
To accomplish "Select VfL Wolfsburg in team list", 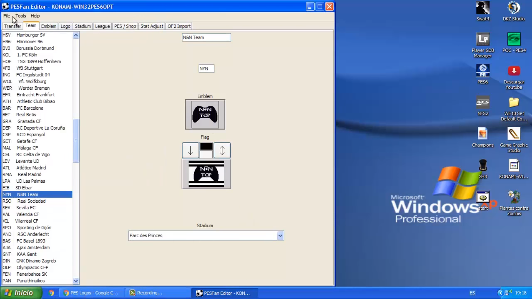I will coord(37,81).
